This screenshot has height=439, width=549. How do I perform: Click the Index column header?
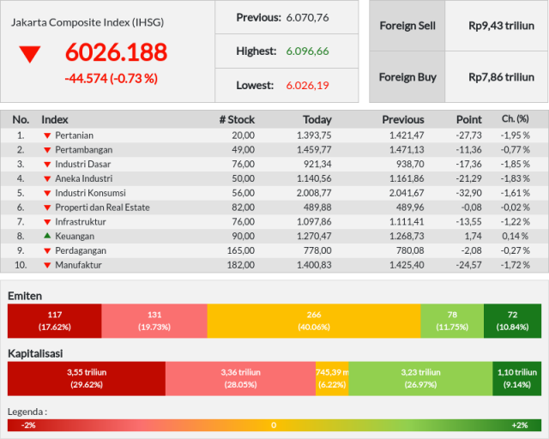(55, 120)
